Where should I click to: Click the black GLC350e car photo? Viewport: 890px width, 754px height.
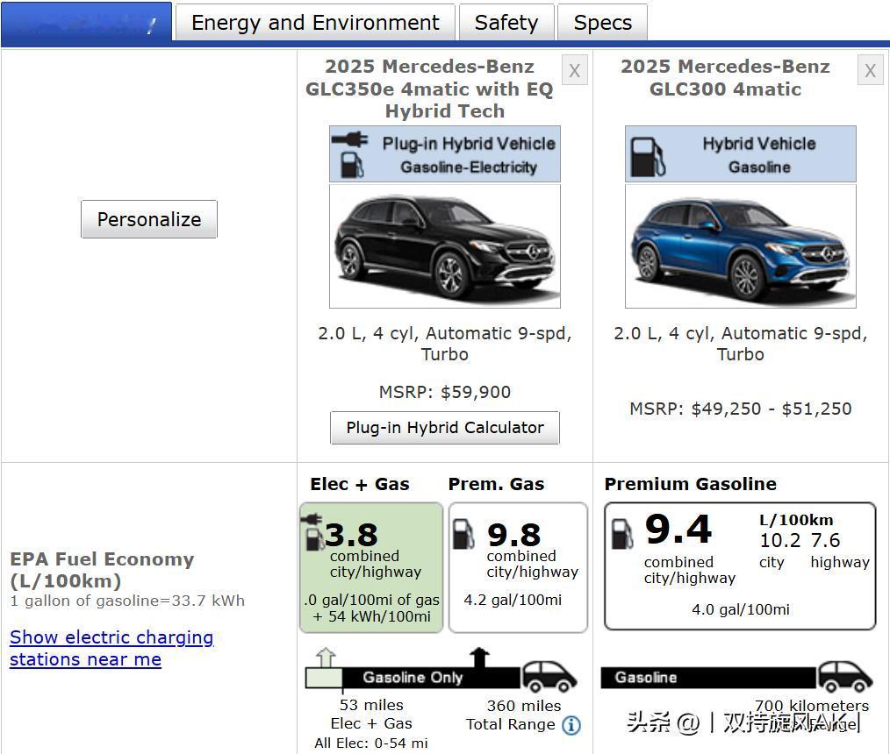pyautogui.click(x=444, y=246)
